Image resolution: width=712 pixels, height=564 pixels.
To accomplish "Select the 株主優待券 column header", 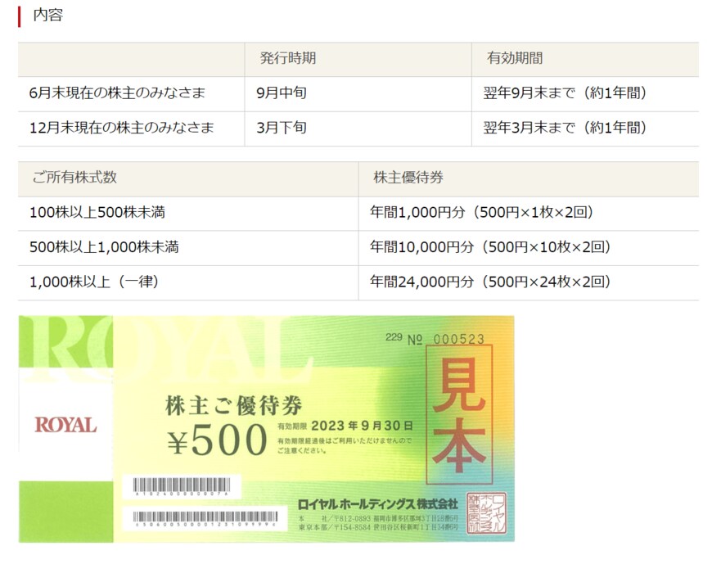I will [408, 178].
